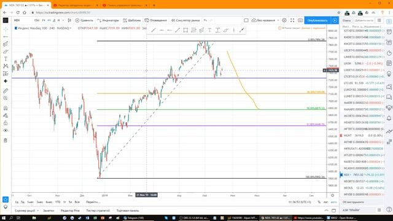Select the ruler measure tool
This screenshot has width=393, height=221.
6,91
